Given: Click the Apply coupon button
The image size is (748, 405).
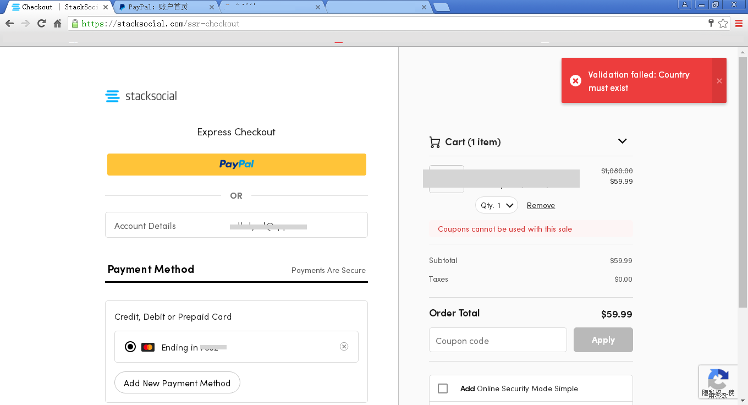Looking at the screenshot, I should click(603, 340).
